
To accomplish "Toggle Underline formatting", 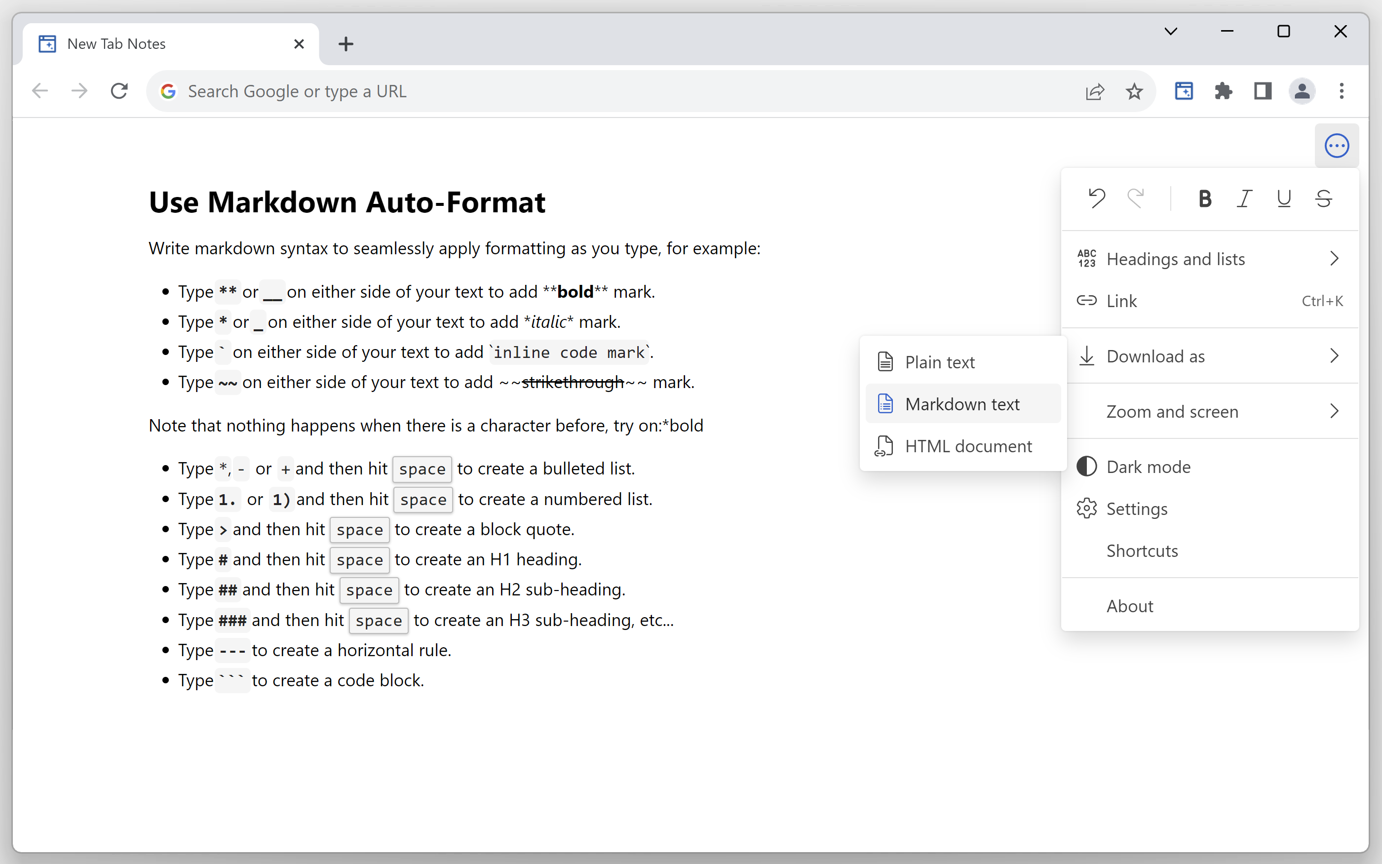I will [1284, 198].
